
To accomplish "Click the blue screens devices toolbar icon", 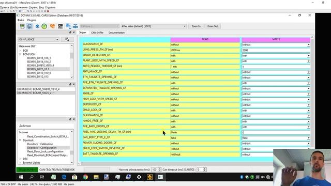I will (68, 26).
